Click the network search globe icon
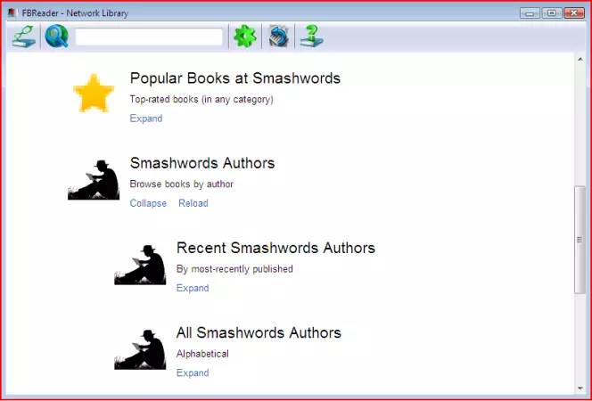592x401 pixels. [x=57, y=37]
